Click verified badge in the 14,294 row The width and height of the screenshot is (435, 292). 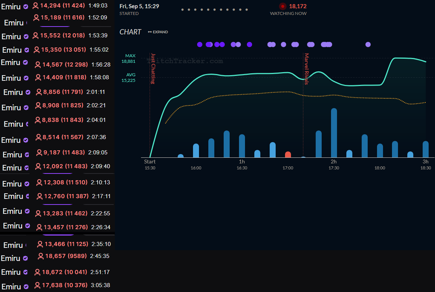pos(26,7)
